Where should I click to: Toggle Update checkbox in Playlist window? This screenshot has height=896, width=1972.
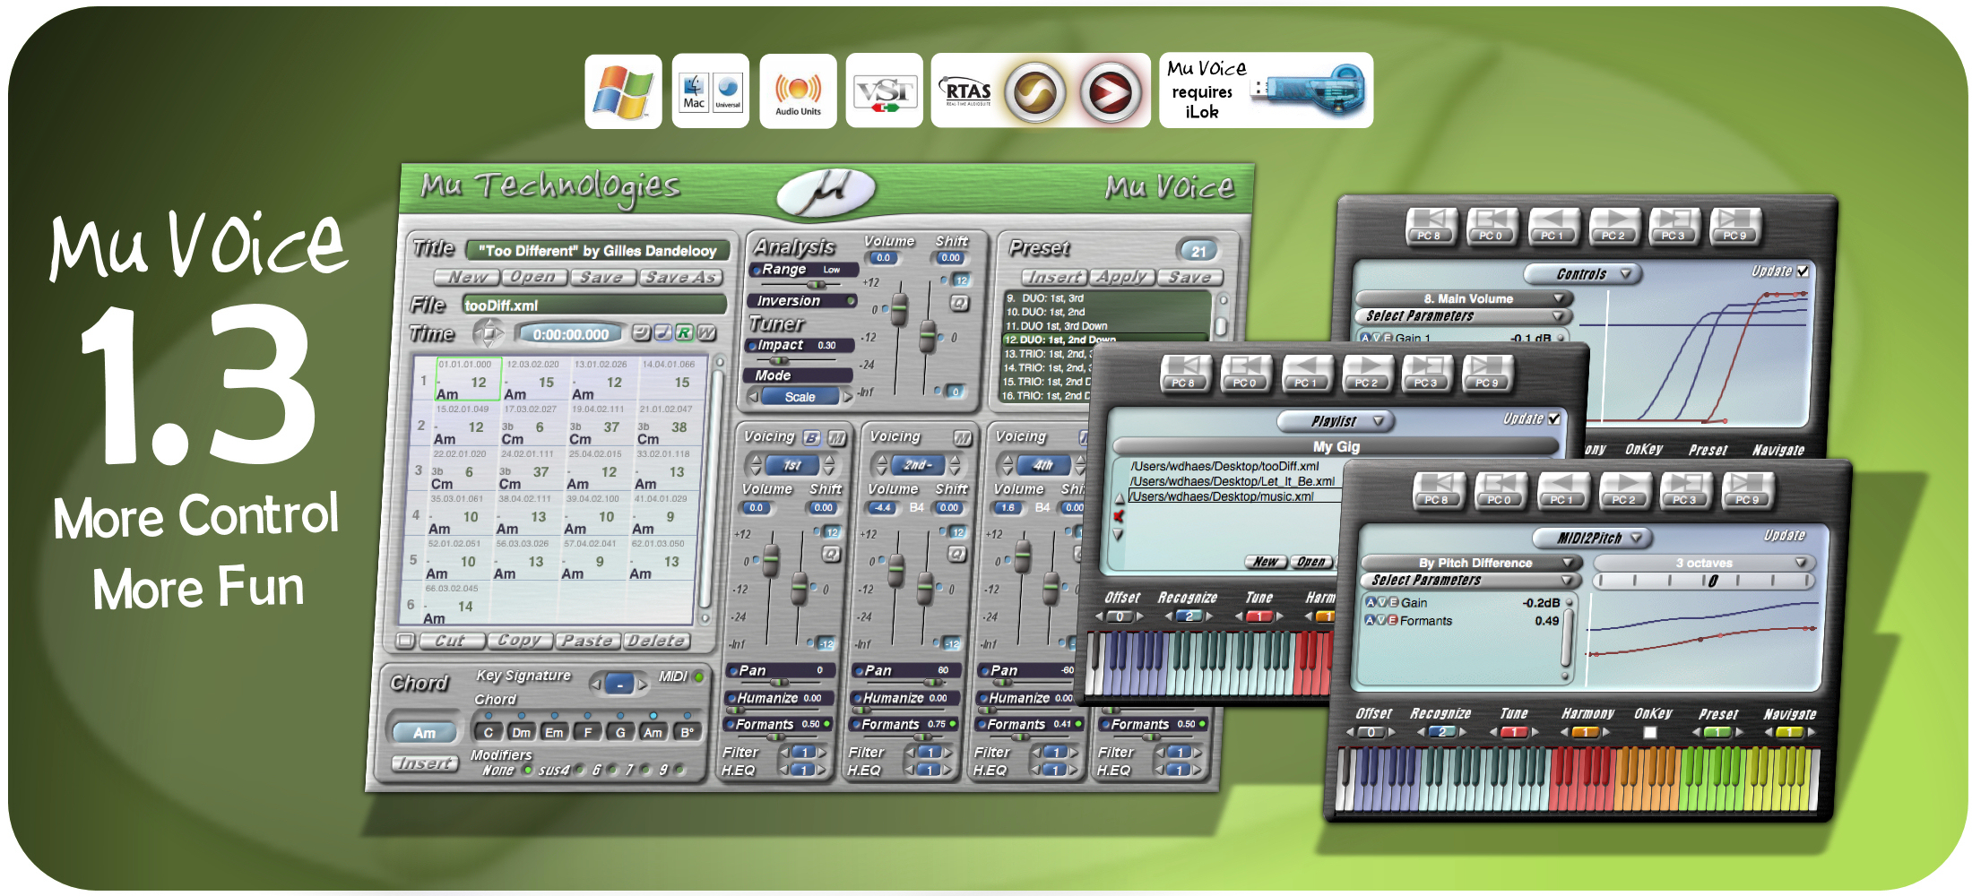1554,418
